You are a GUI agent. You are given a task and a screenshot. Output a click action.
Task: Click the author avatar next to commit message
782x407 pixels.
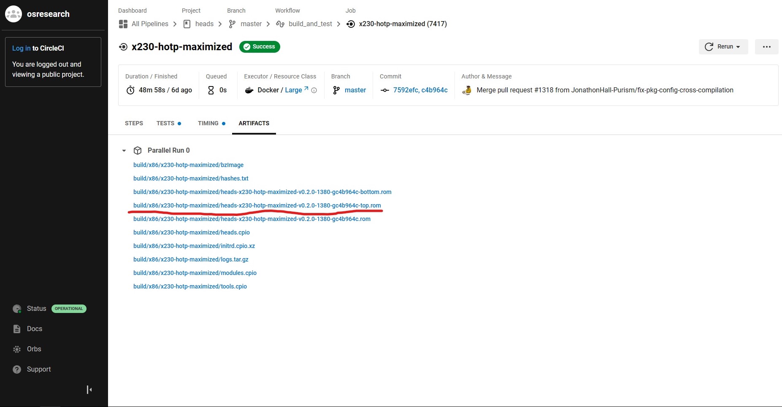point(467,90)
